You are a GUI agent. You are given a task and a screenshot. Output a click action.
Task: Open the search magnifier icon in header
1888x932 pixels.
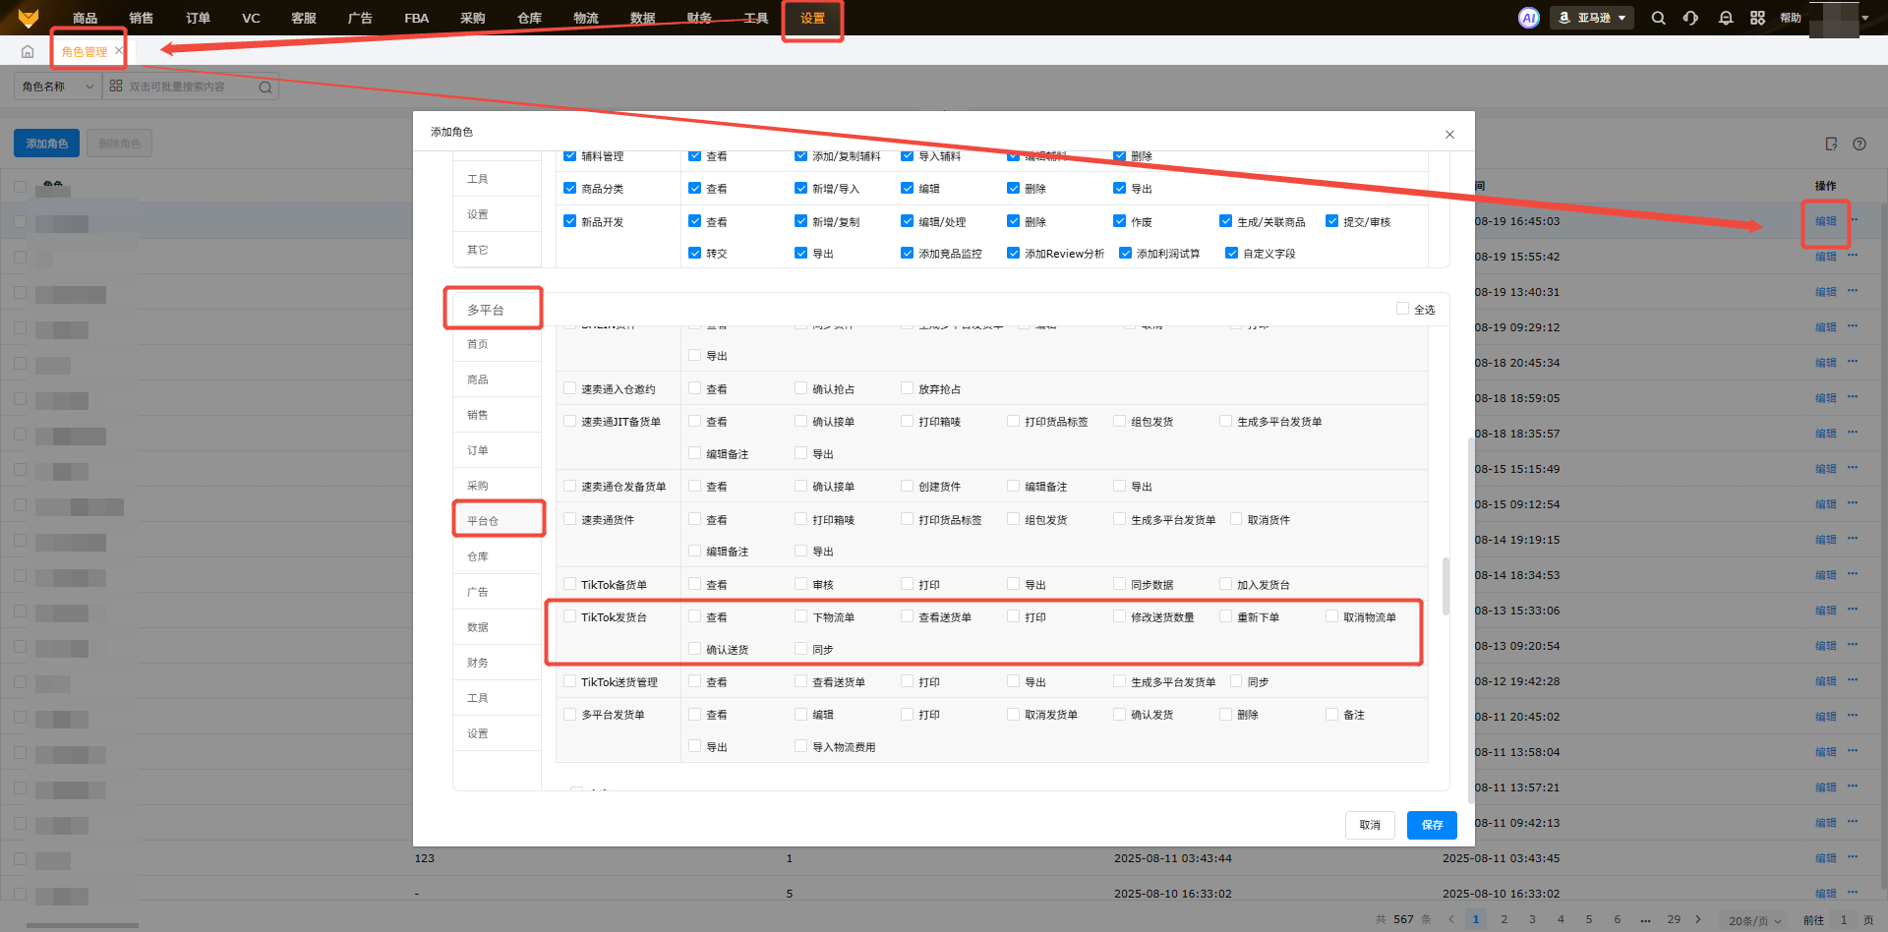click(x=1658, y=18)
